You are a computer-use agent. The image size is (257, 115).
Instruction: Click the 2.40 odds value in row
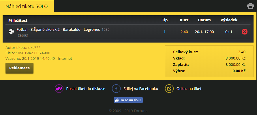click(184, 32)
